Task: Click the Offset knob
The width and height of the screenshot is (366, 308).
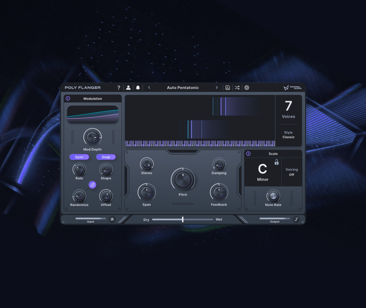Action: [106, 196]
